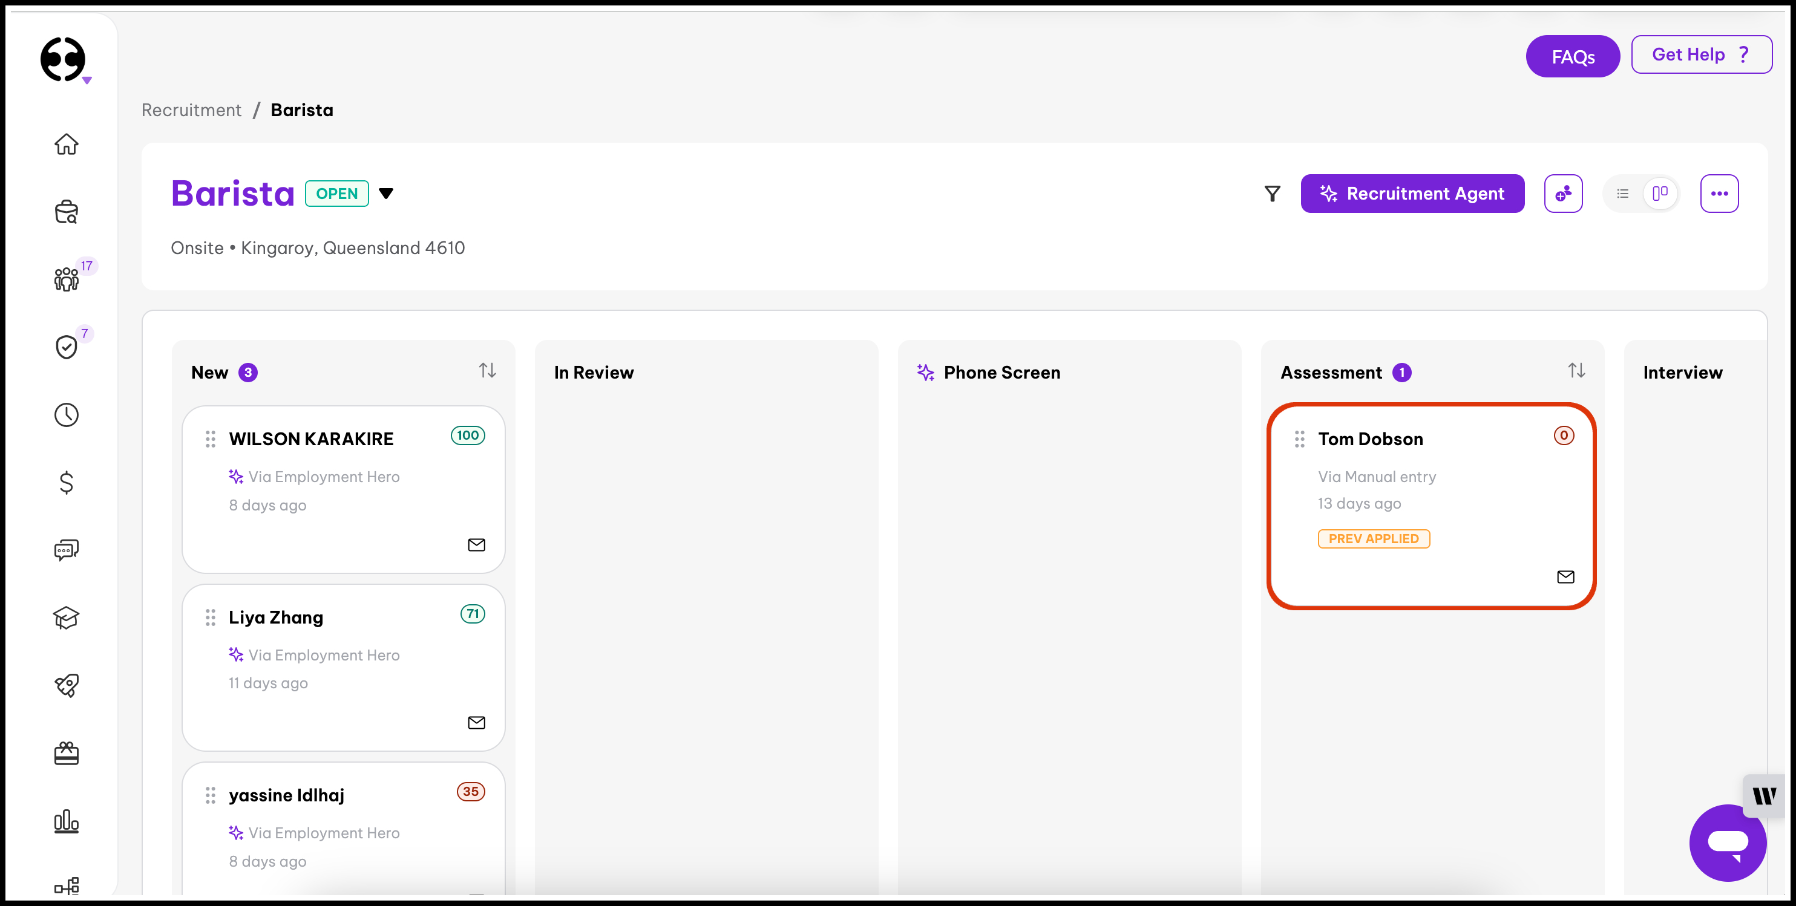Open the three-dot more options menu
This screenshot has height=906, width=1796.
pos(1719,194)
